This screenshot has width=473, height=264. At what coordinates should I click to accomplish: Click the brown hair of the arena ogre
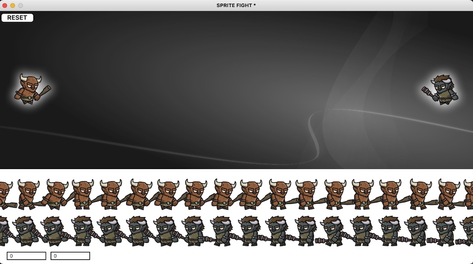(x=442, y=80)
